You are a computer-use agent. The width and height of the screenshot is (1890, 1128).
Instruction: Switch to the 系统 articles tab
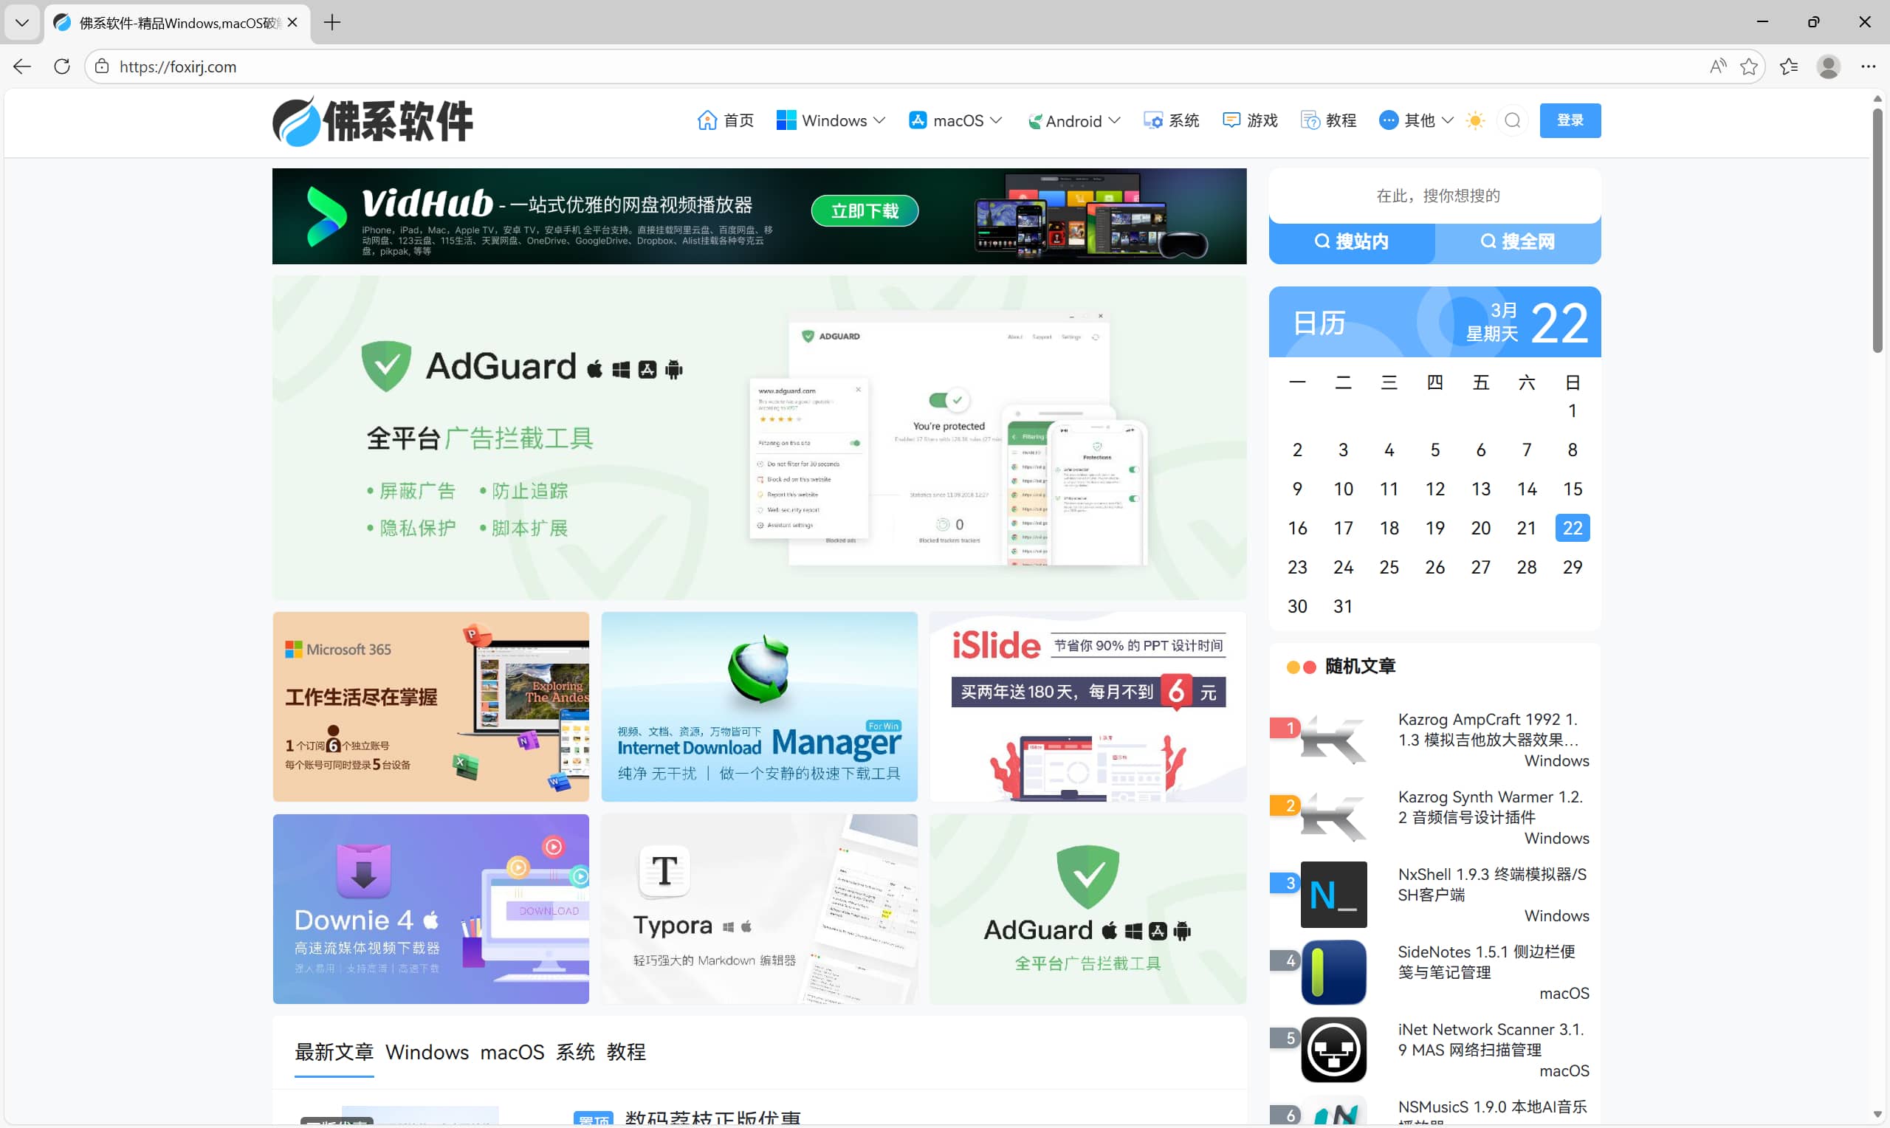[x=575, y=1053]
